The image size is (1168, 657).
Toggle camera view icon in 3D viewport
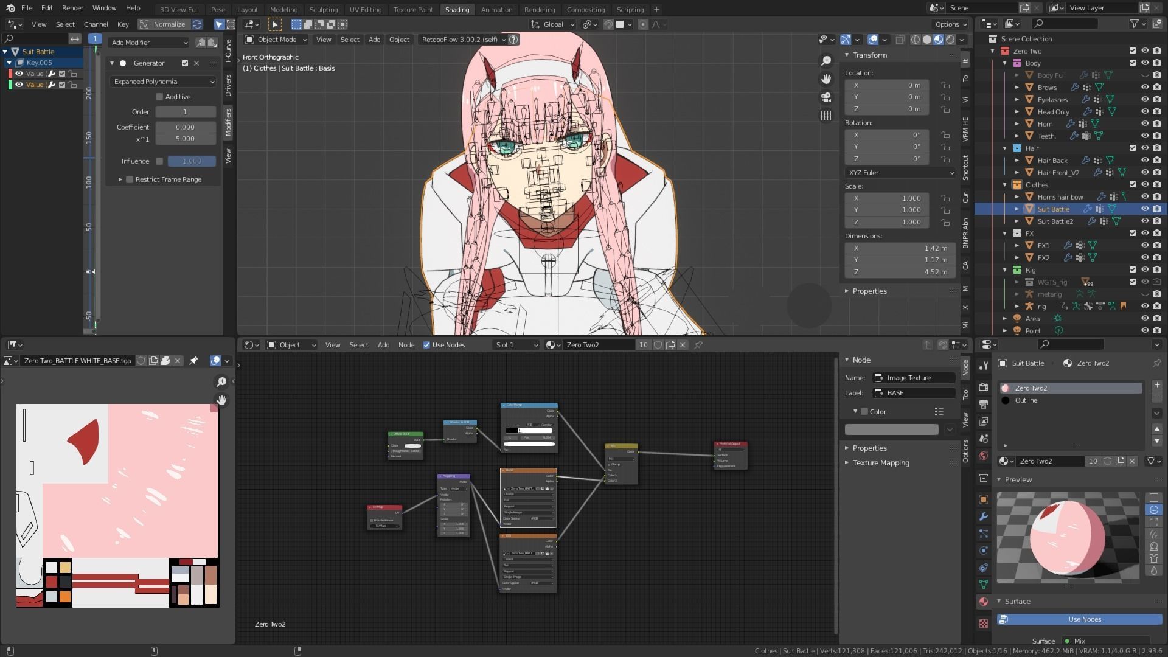point(826,97)
